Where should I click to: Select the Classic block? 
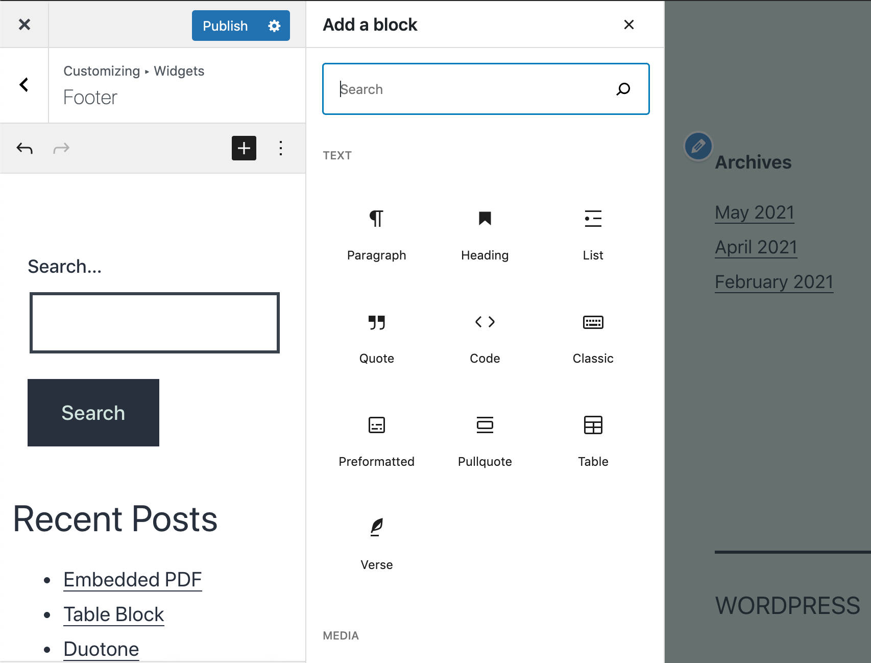tap(593, 338)
